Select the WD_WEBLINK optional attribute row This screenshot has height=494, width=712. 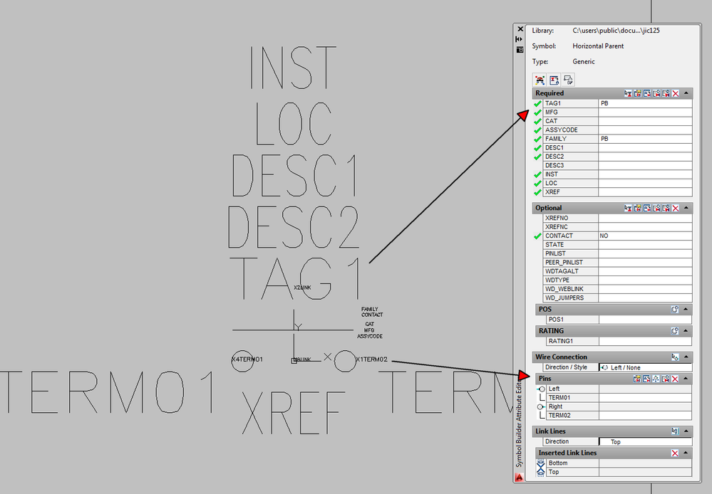click(x=617, y=289)
